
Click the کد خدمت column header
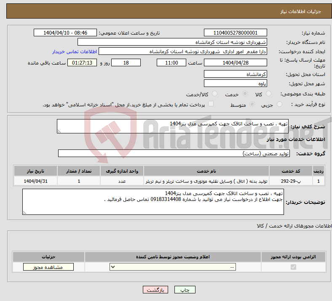click(291, 171)
